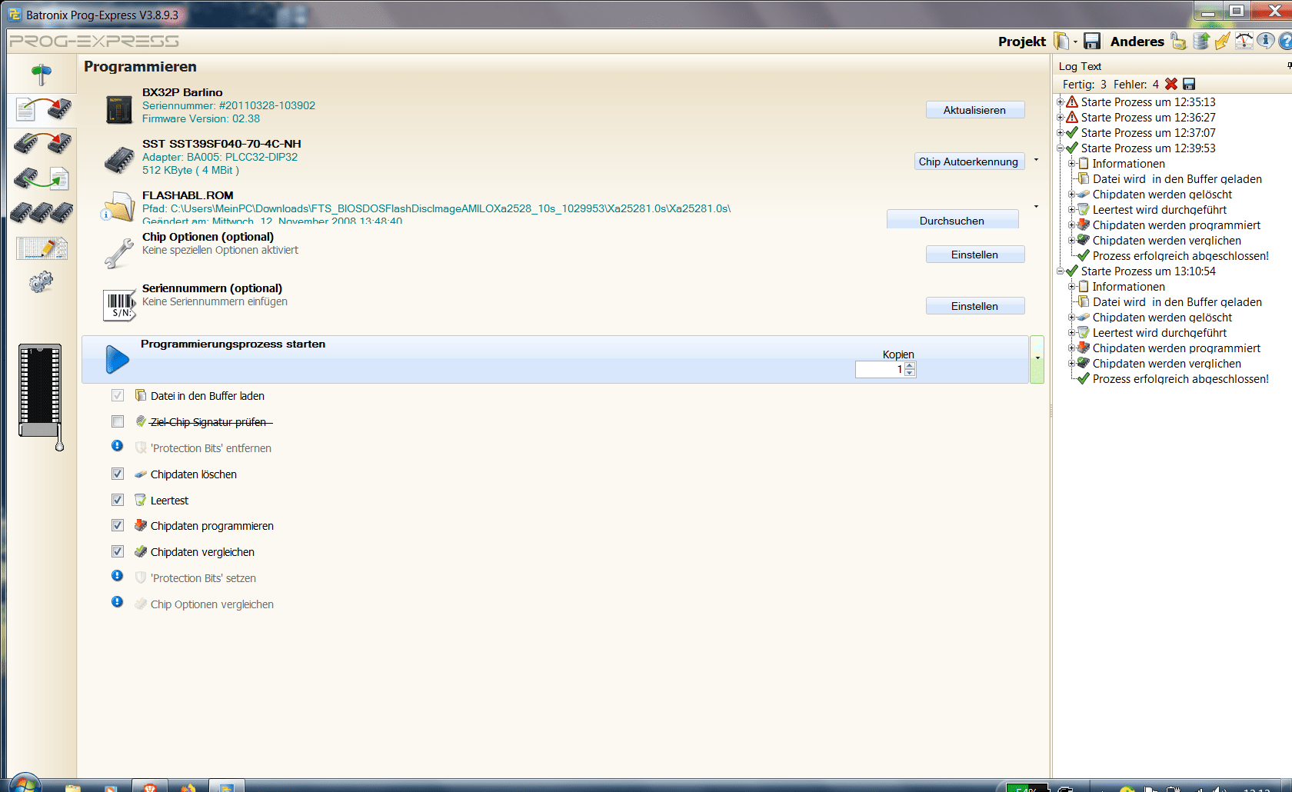Start programming with the blue play arrow
The height and width of the screenshot is (792, 1292).
coord(117,359)
